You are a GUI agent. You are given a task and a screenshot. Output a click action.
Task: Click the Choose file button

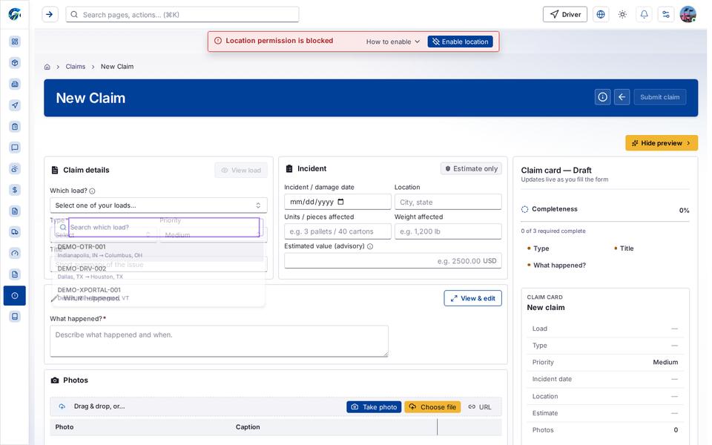[x=432, y=407]
